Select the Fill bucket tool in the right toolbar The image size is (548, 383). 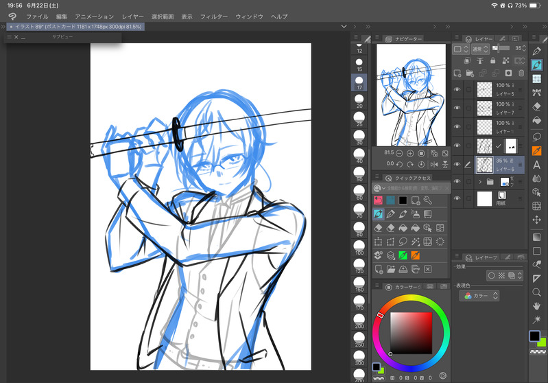click(x=537, y=120)
